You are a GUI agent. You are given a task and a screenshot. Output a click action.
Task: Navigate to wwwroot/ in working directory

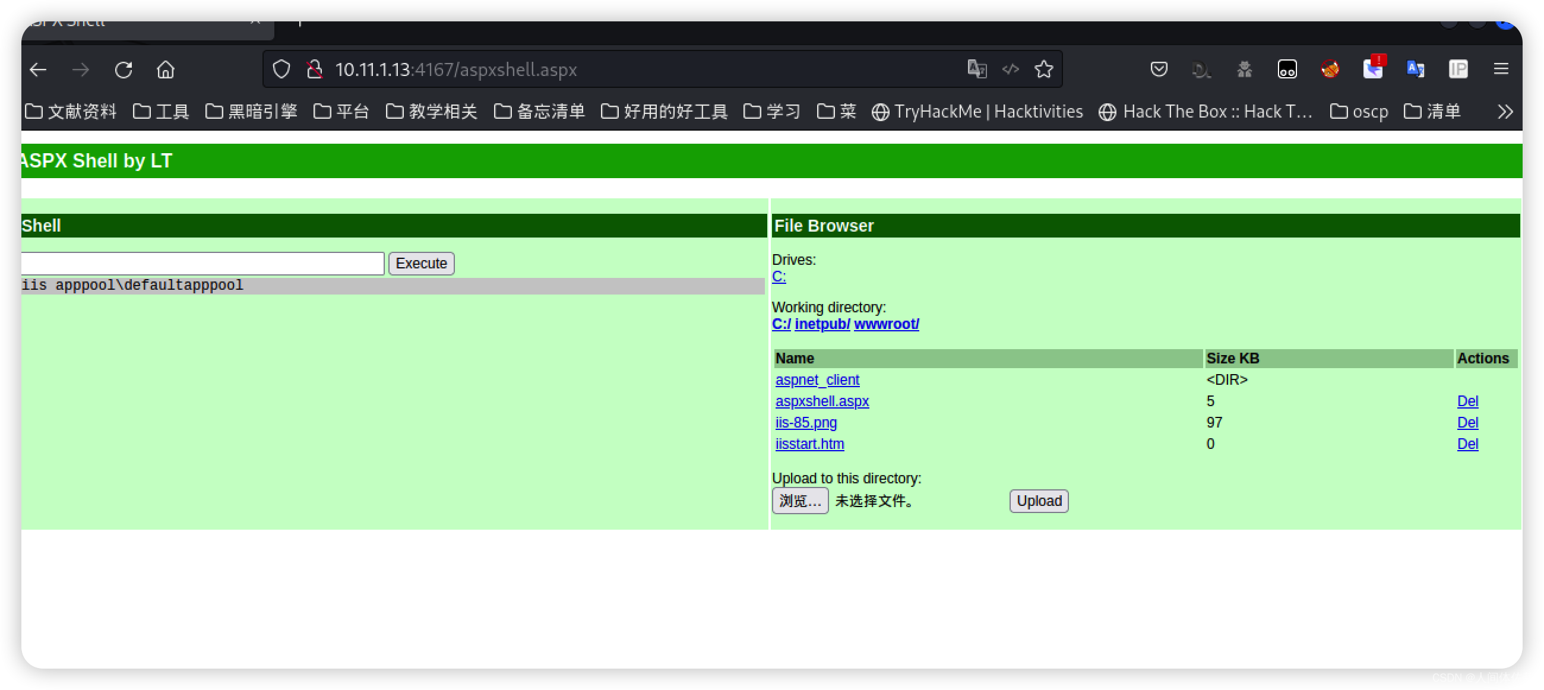[x=887, y=324]
